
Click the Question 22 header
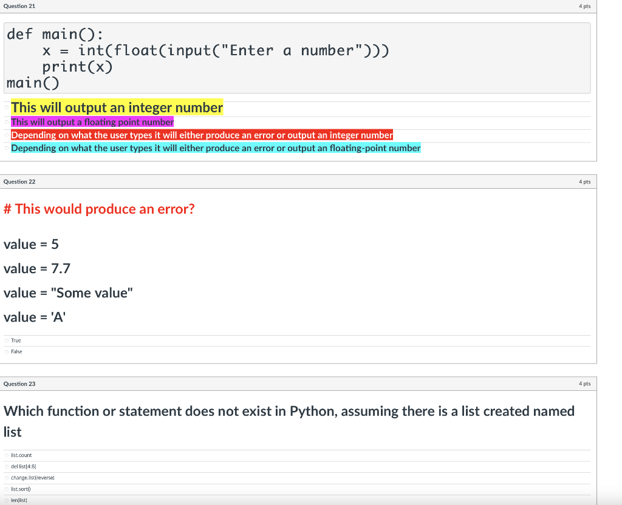pyautogui.click(x=19, y=181)
